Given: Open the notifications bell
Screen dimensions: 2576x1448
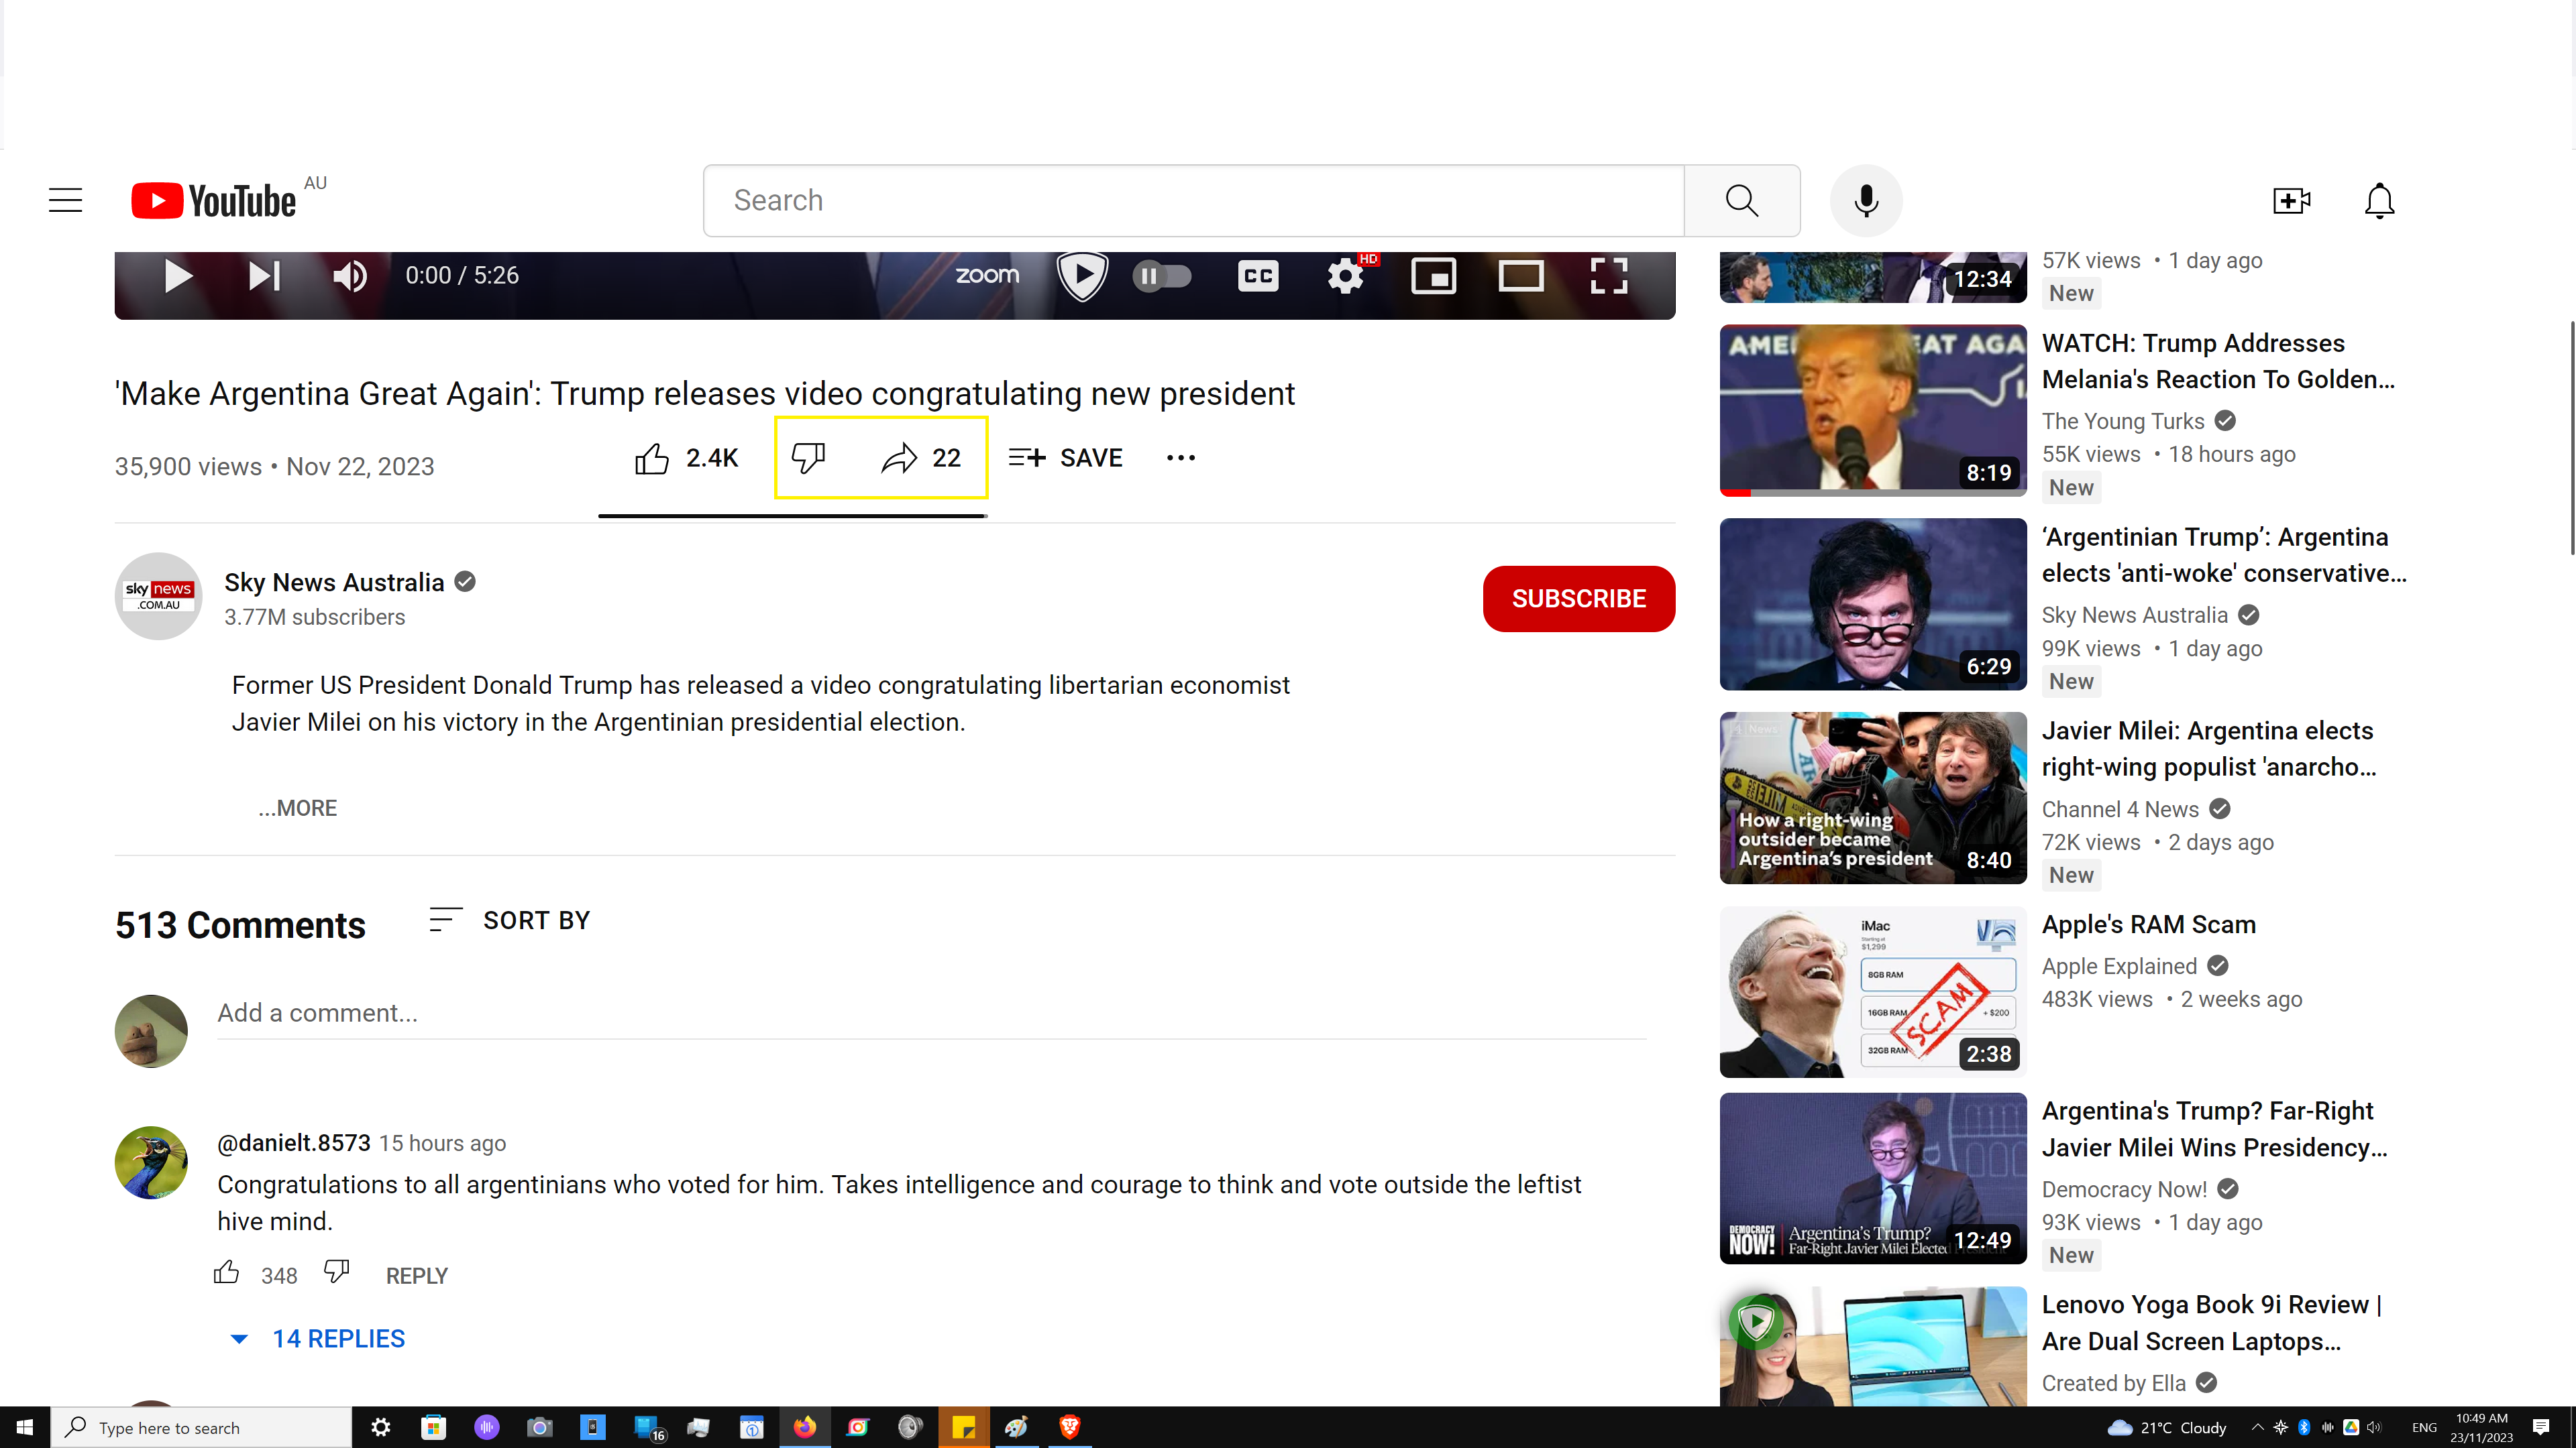Looking at the screenshot, I should (x=2379, y=200).
